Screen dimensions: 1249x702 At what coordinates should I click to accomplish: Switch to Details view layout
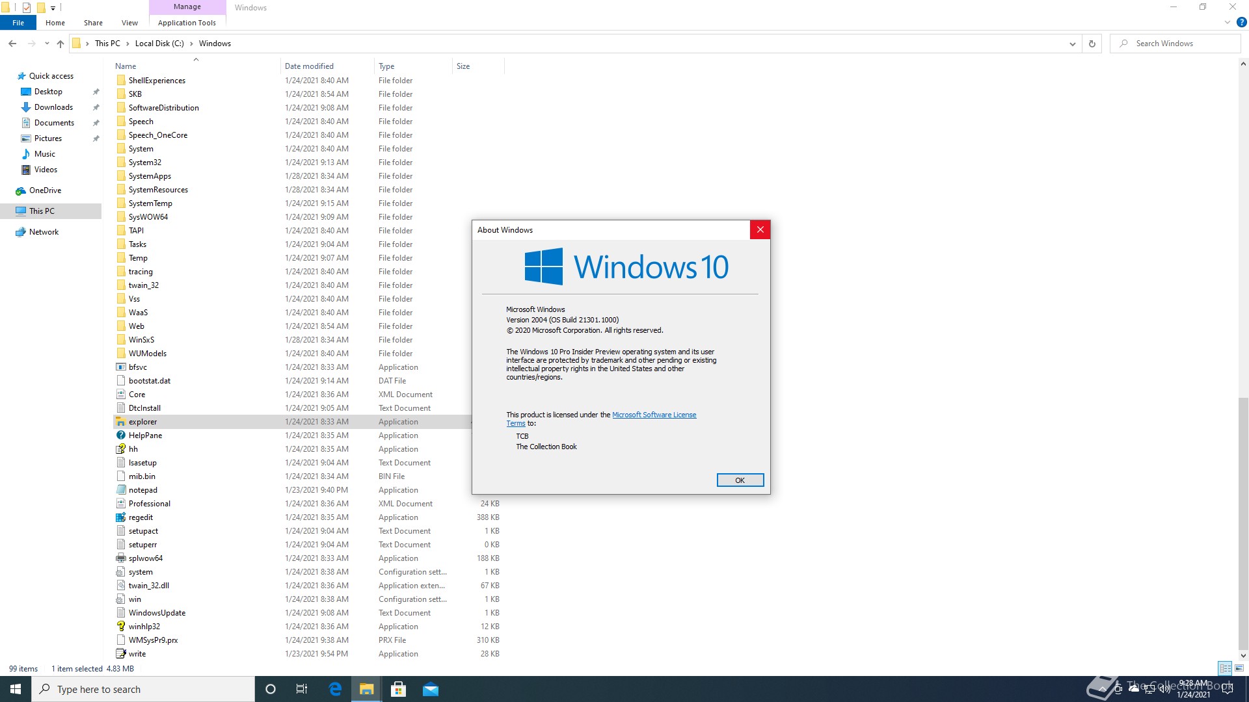[1225, 668]
